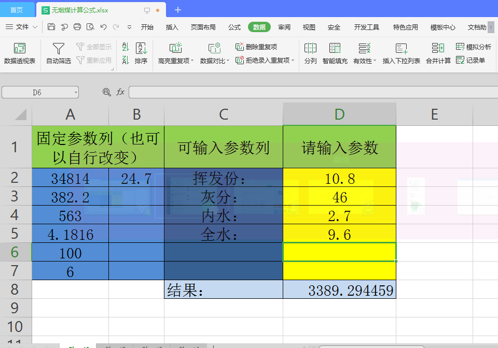Viewport: 498px width, 348px height.
Task: Click the result cell 3389.294459
Action: click(339, 289)
